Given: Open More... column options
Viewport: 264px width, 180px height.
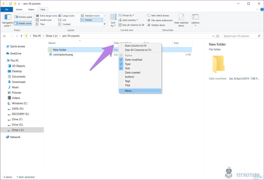Looking at the screenshot, I should [140, 91].
